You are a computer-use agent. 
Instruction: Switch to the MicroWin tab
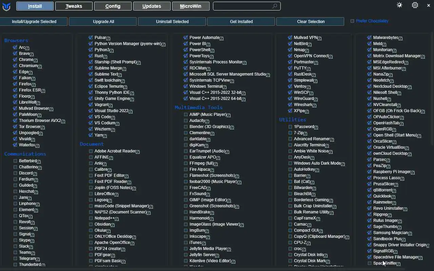tap(191, 6)
